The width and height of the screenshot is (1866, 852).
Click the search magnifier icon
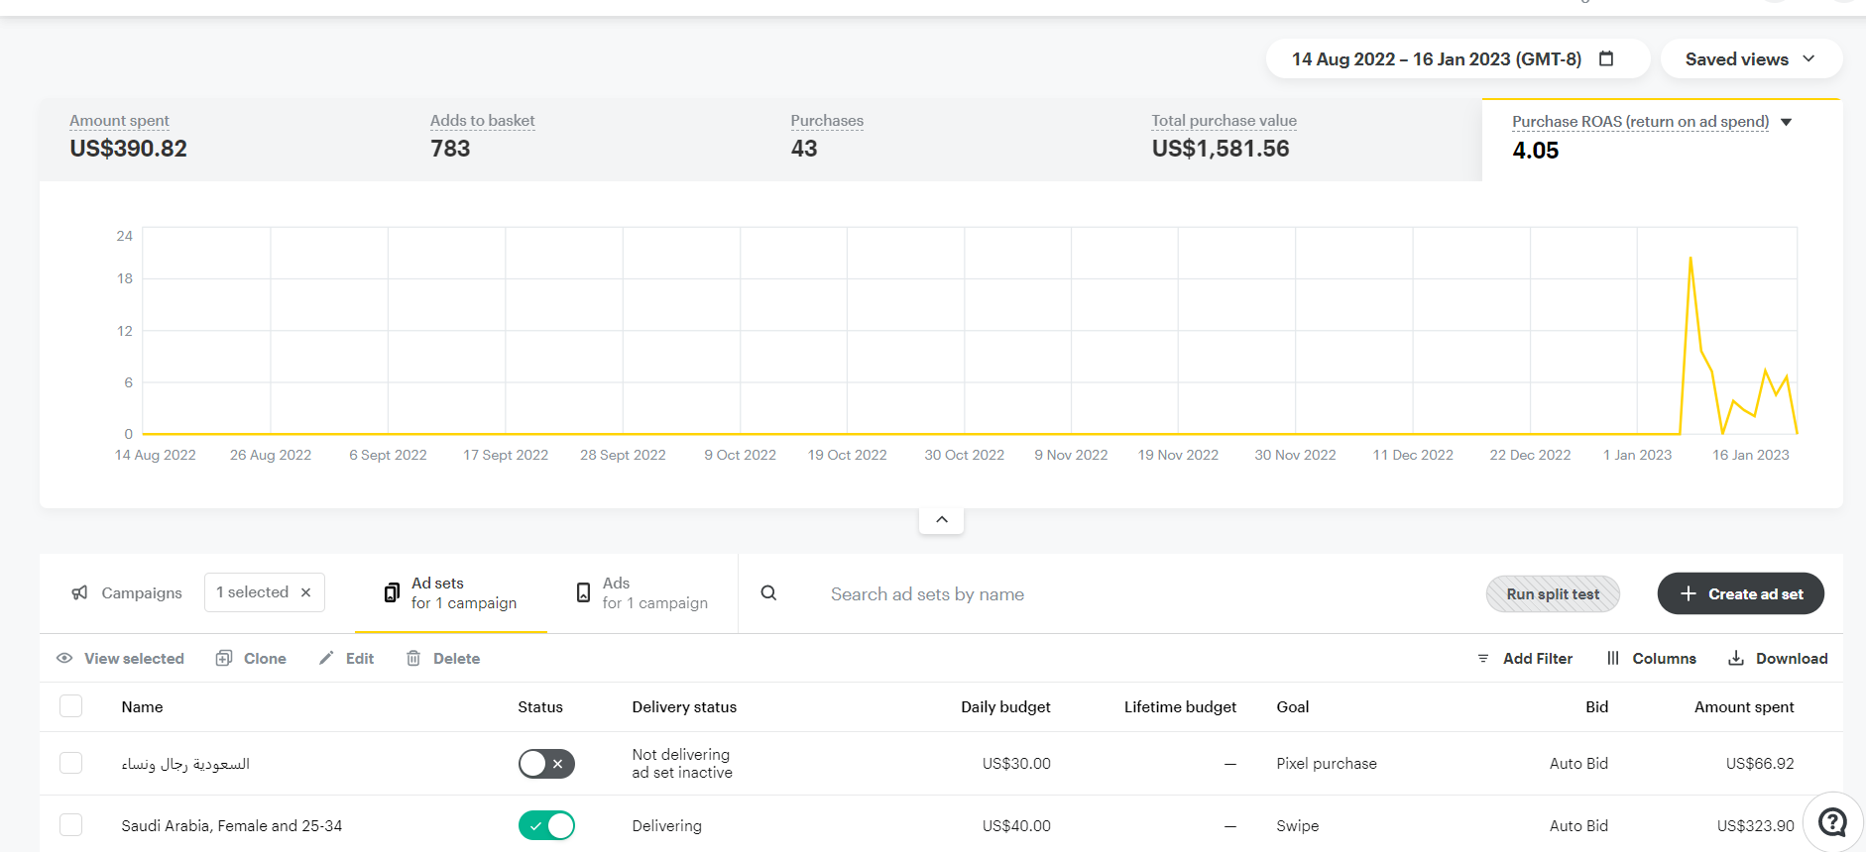tap(768, 593)
